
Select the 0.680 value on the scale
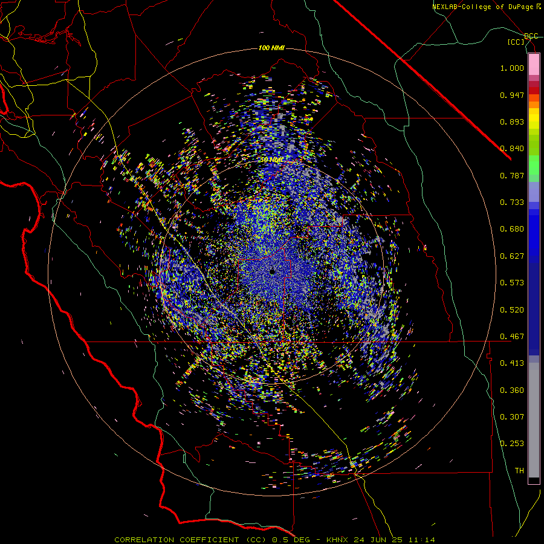coord(512,229)
